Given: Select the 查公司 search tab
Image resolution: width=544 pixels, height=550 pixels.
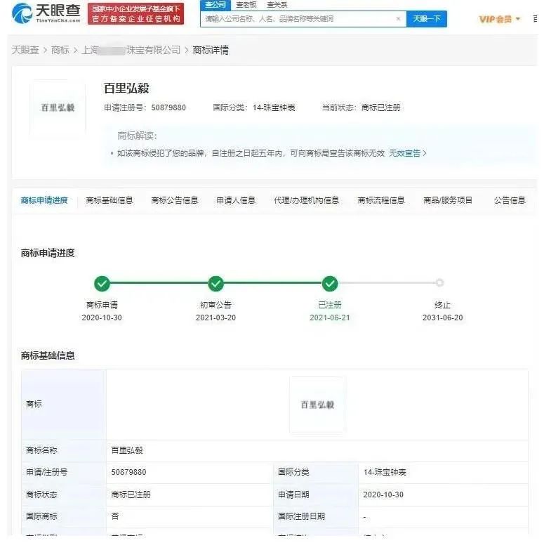Looking at the screenshot, I should pyautogui.click(x=215, y=5).
